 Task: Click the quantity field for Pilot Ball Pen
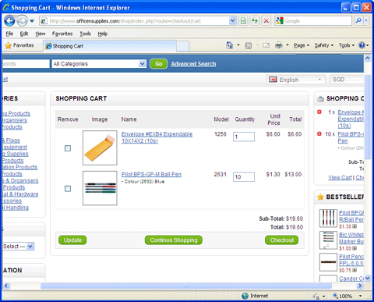244,177
